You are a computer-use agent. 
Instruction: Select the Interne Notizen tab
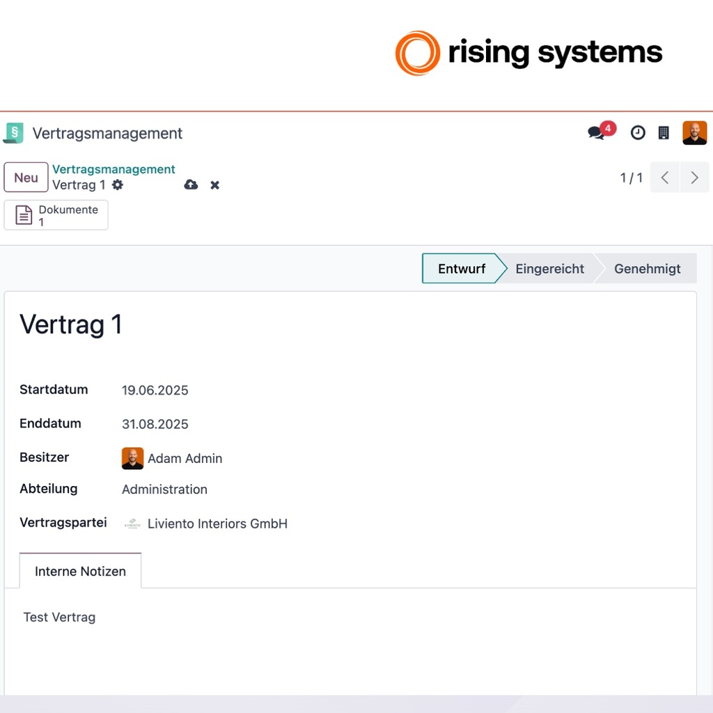click(81, 571)
